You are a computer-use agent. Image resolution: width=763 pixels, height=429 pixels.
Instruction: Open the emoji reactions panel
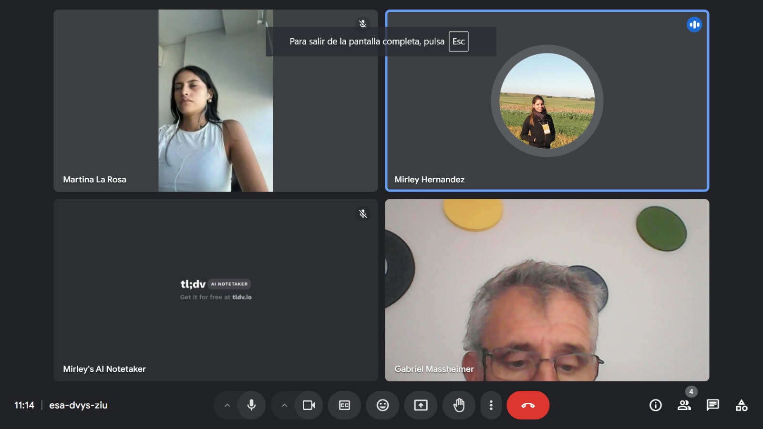pos(382,405)
